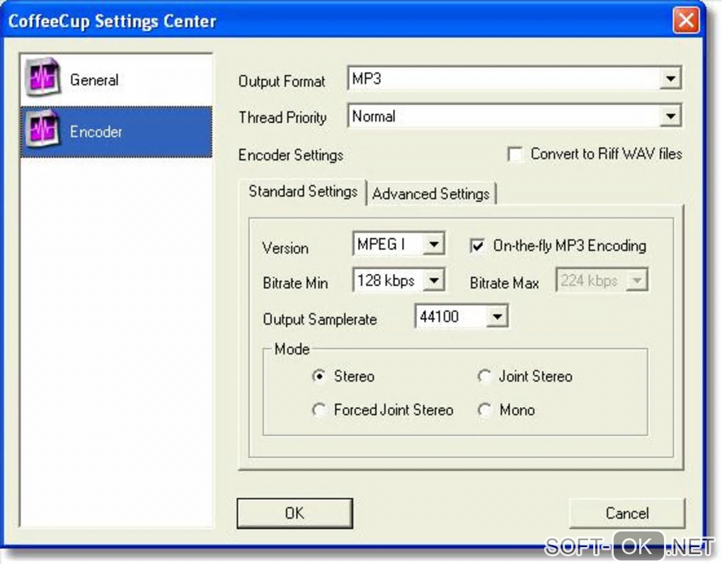Viewport: 722px width, 564px height.
Task: Select the Encoder label in sidebar
Action: pyautogui.click(x=96, y=132)
